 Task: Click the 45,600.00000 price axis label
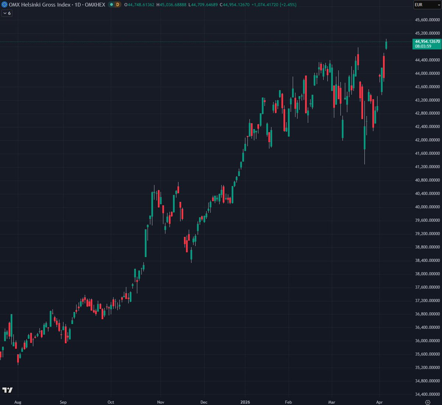pos(427,20)
